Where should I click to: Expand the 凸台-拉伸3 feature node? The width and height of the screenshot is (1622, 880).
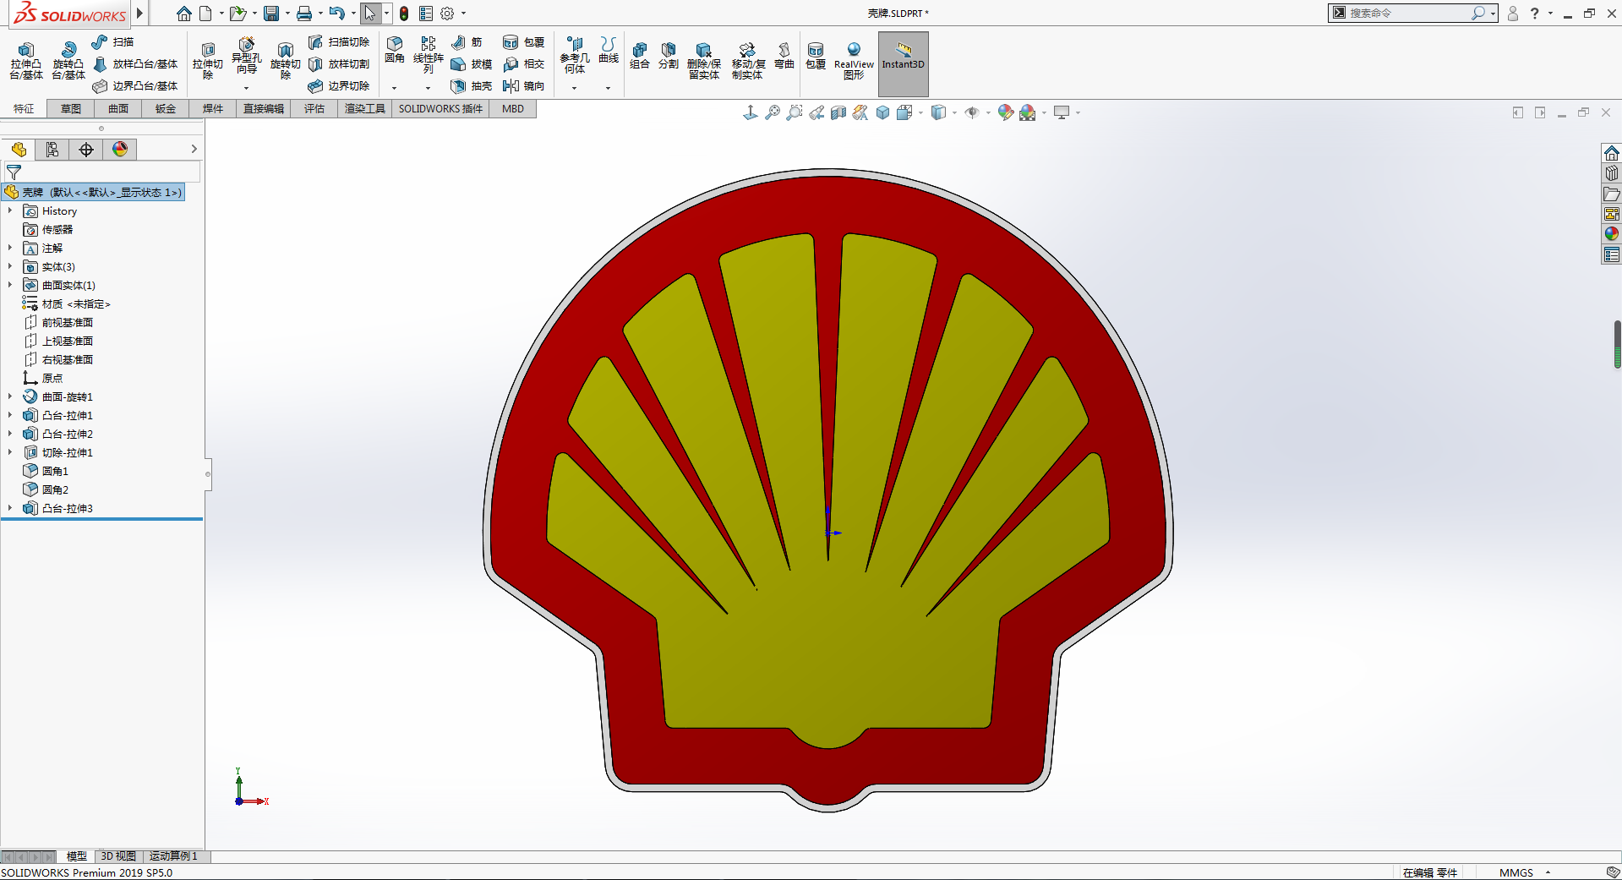[x=10, y=508]
